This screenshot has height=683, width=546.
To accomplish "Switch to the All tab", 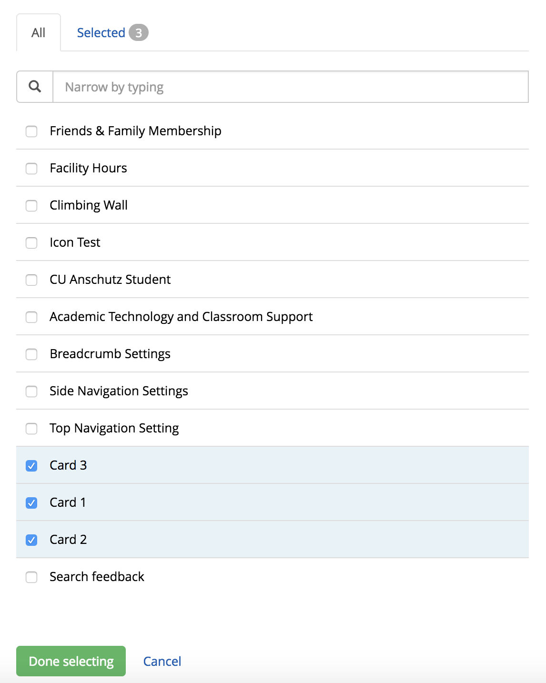I will [38, 32].
